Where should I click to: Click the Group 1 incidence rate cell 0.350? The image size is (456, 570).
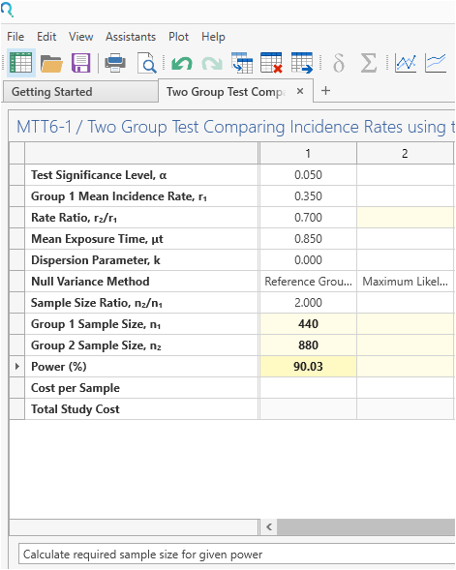[308, 196]
